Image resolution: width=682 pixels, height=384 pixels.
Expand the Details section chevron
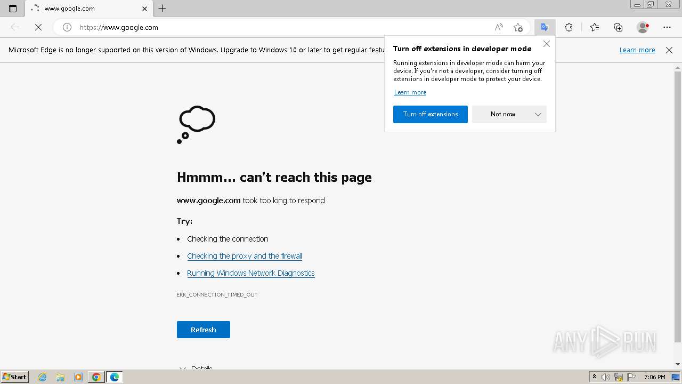point(183,368)
